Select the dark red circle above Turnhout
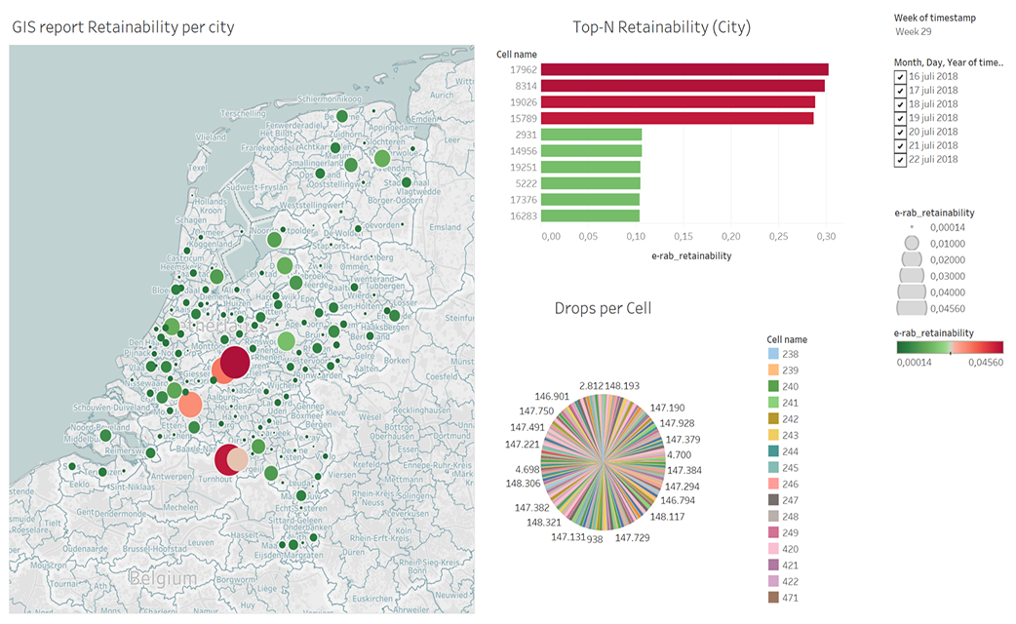The width and height of the screenshot is (1016, 624). (x=225, y=460)
